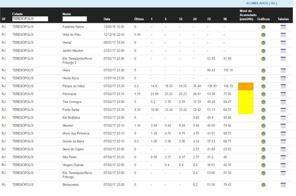This screenshot has height=196, width=296.
Task: Open the table icon for Panorama station
Action: (283, 94)
